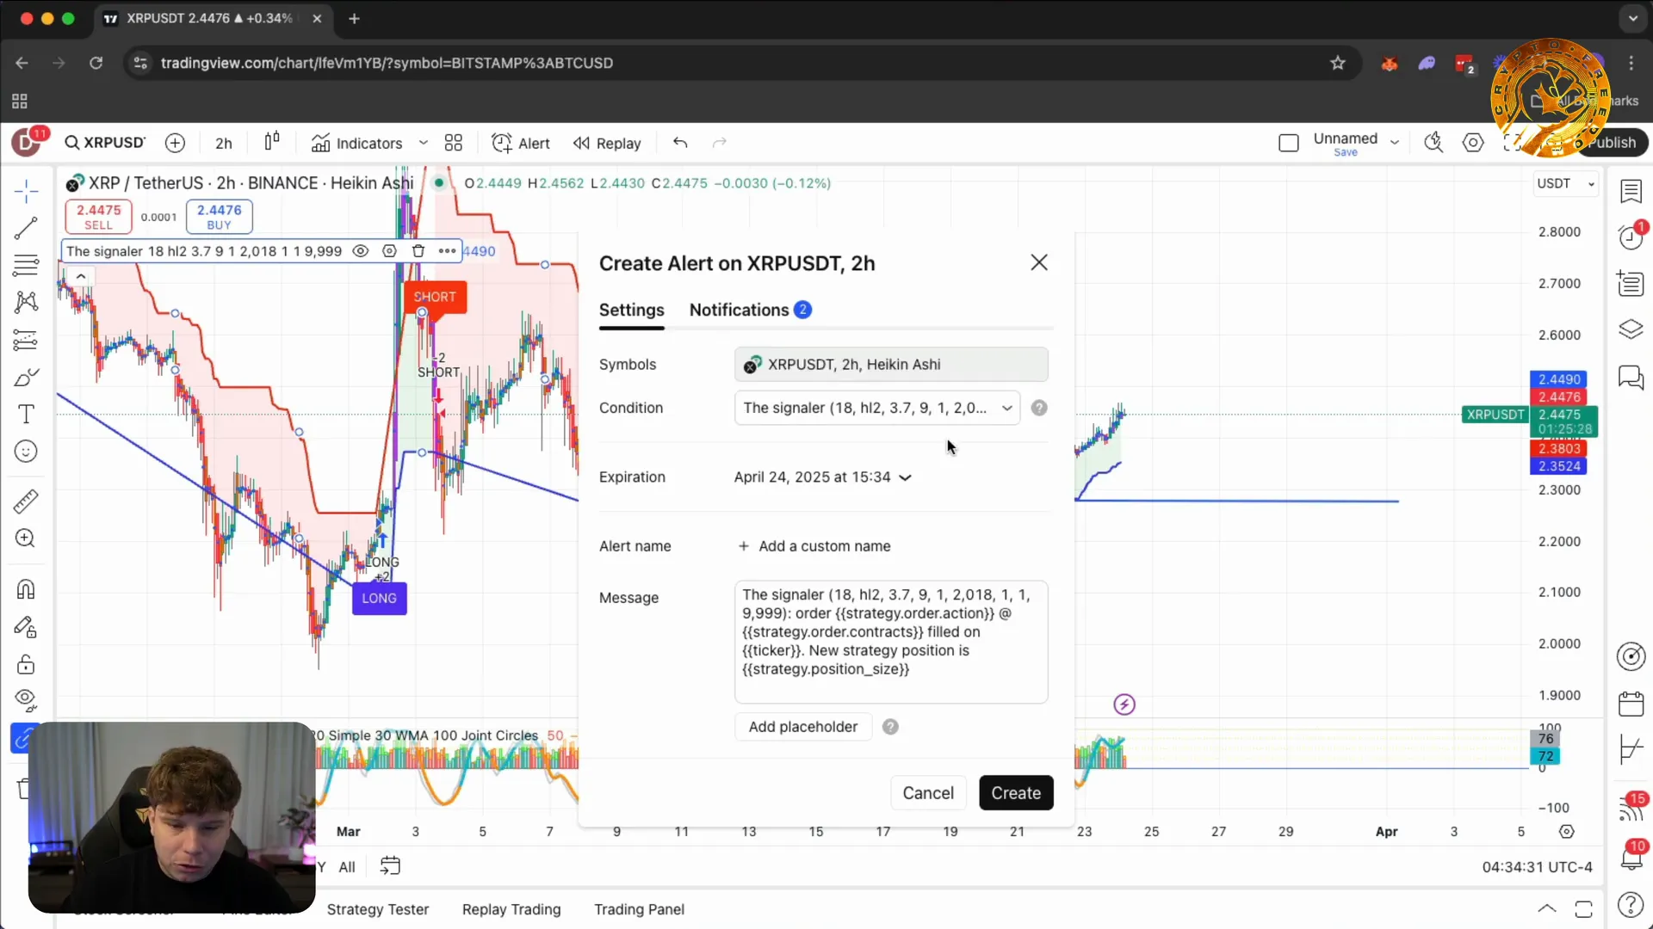Collapse the indicator legend arrow

[x=80, y=276]
